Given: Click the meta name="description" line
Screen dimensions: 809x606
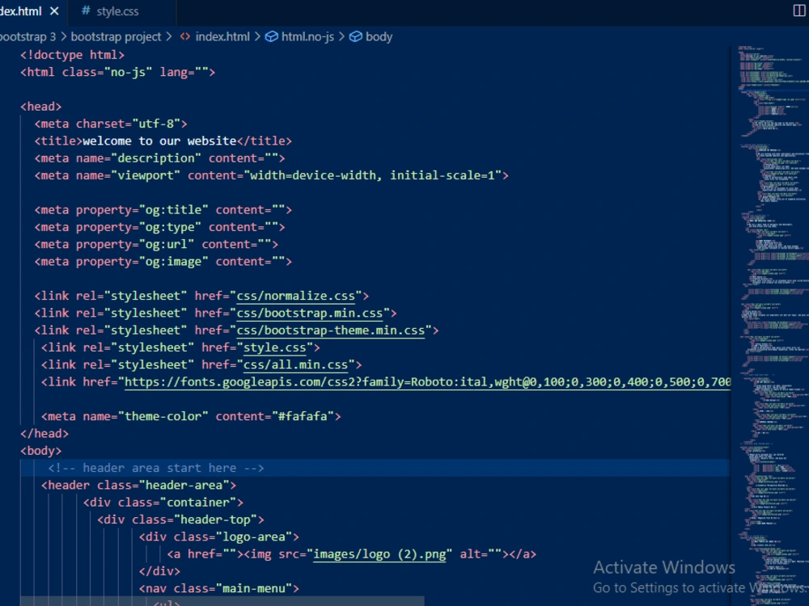Looking at the screenshot, I should (x=159, y=158).
